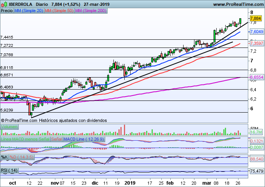Click the 0,0087 MACD histogram value tag

[x=256, y=147]
